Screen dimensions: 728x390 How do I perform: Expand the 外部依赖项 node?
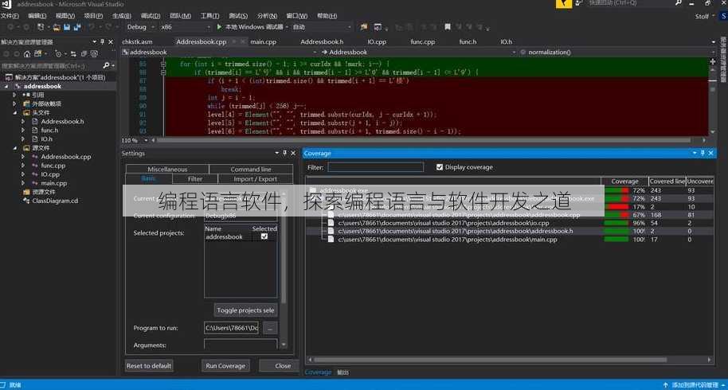[x=14, y=103]
